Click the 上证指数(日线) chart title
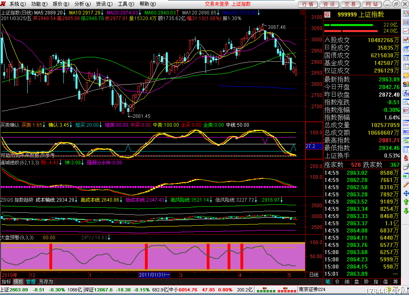Image resolution: width=409 pixels, height=295 pixels. 17,13
